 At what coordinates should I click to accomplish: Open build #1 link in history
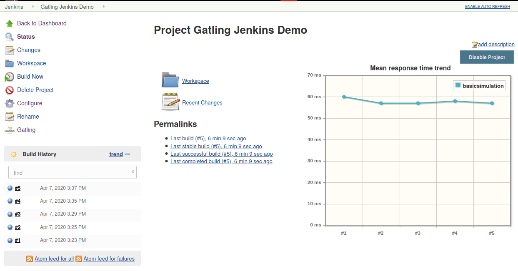[18, 240]
